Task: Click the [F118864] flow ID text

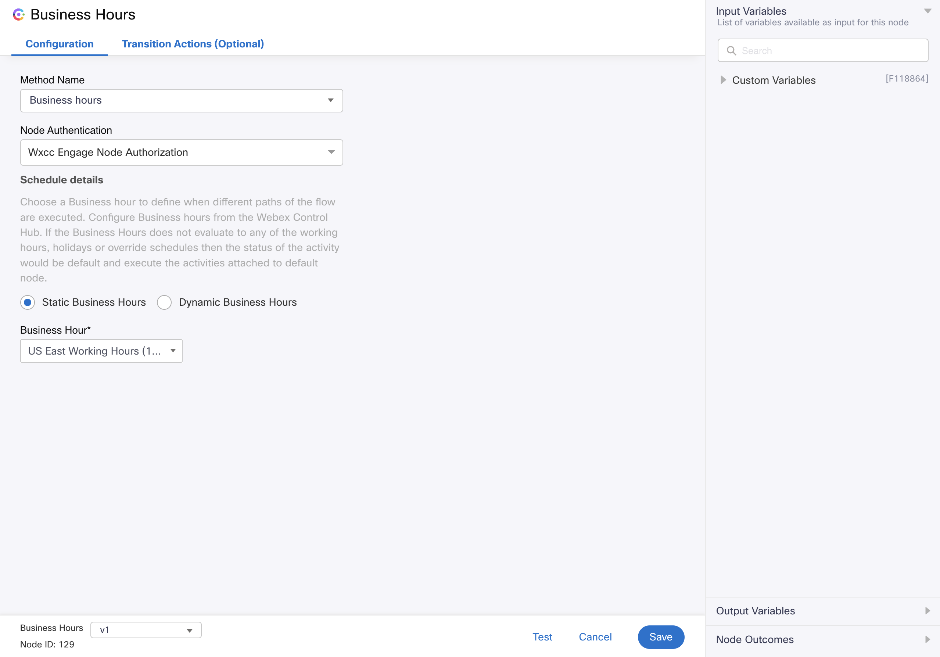Action: 907,79
